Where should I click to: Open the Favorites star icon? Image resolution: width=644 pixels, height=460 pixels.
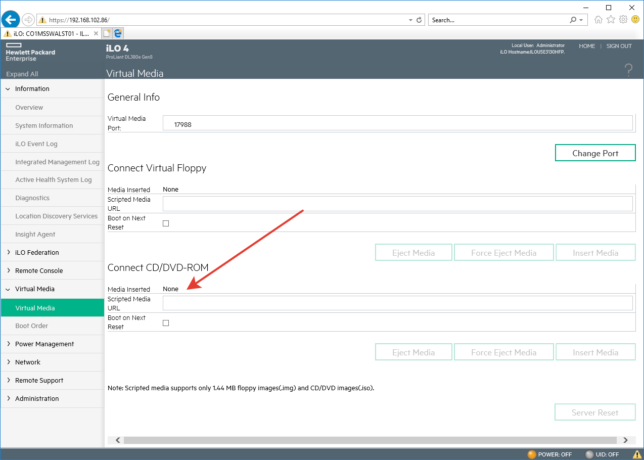point(611,20)
